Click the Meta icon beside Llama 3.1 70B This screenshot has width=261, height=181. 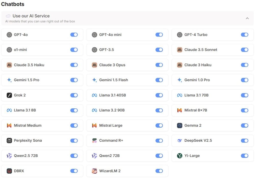pyautogui.click(x=180, y=95)
